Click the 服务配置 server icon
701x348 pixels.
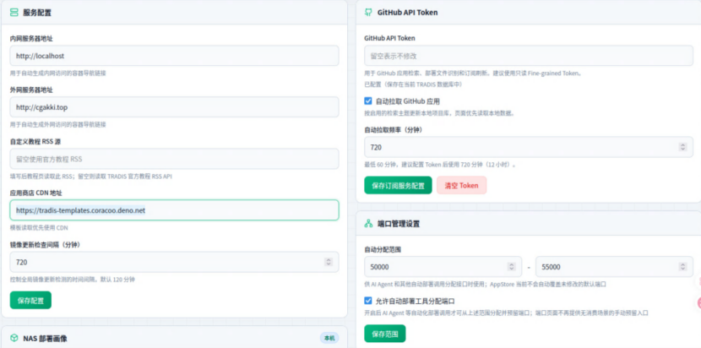point(14,13)
